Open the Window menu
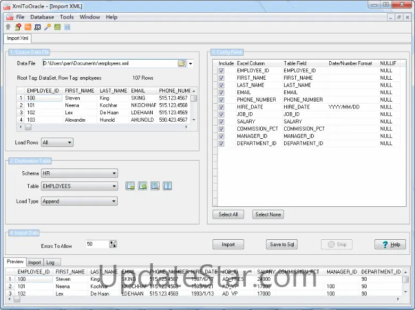The height and width of the screenshot is (310, 415). [90, 17]
